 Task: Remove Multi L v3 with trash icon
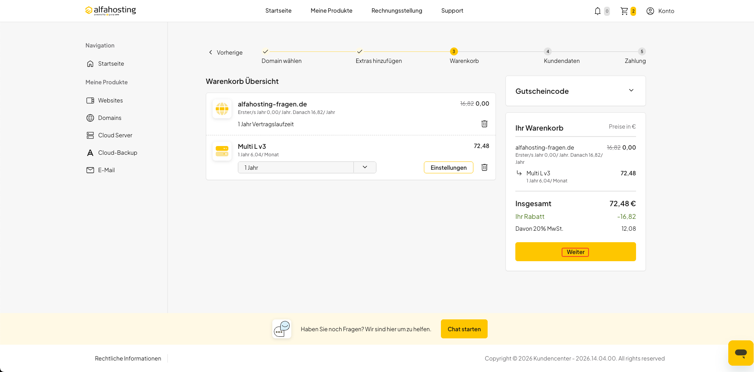[484, 167]
